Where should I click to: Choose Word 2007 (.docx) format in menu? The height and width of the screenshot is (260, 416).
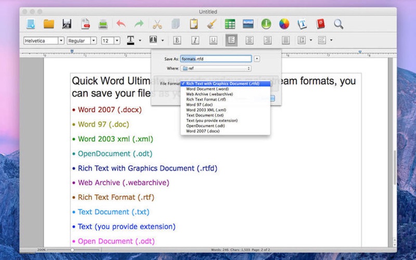pos(226,131)
